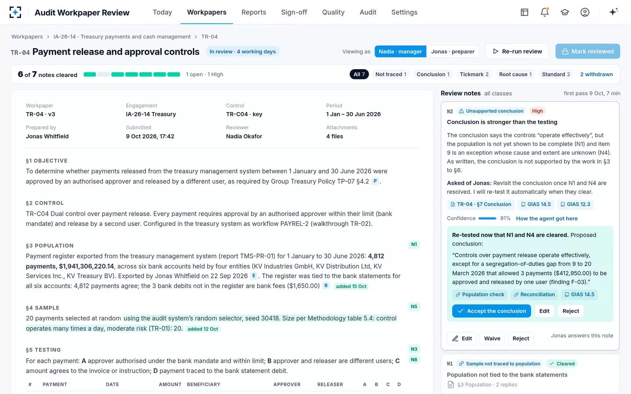Click the document icon beside §3 Population replies

pos(451,384)
